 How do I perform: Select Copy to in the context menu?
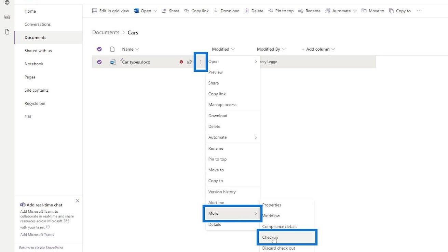pos(233,181)
